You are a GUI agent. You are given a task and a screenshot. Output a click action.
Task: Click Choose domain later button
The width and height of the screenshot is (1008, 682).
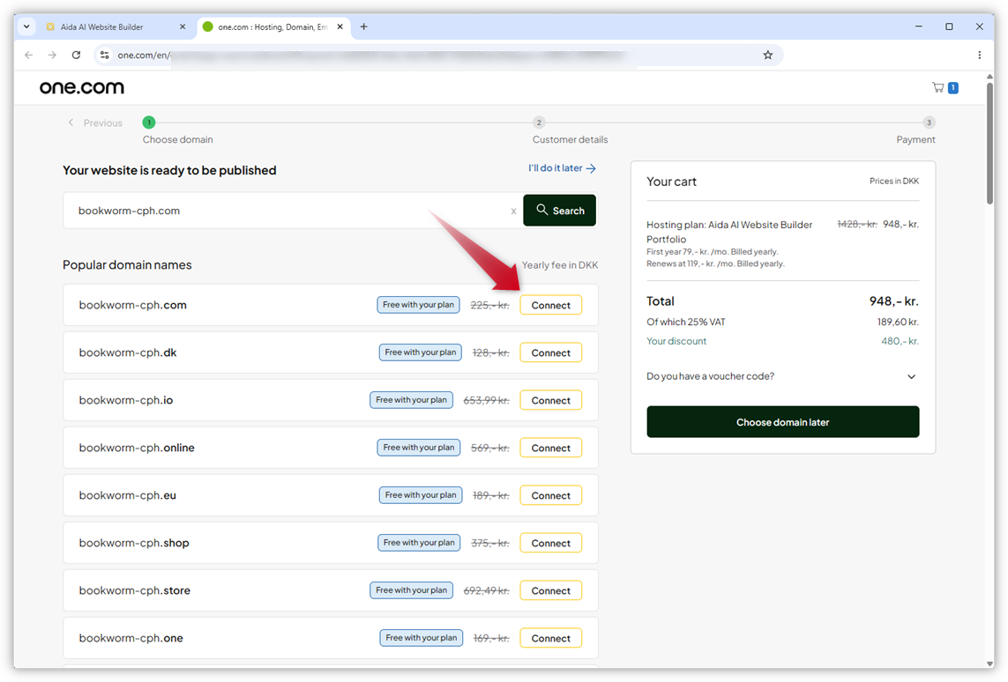pos(782,422)
